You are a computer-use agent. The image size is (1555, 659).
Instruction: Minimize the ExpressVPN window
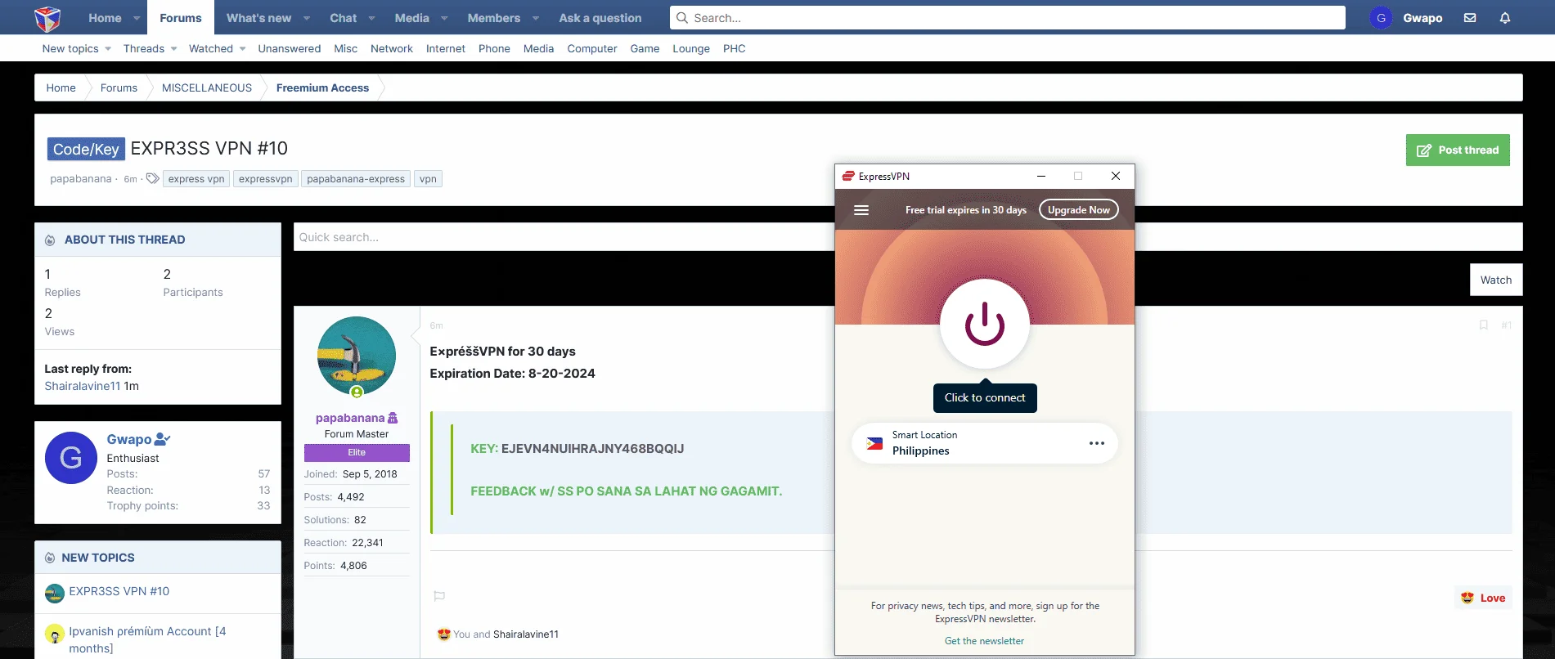(x=1041, y=176)
